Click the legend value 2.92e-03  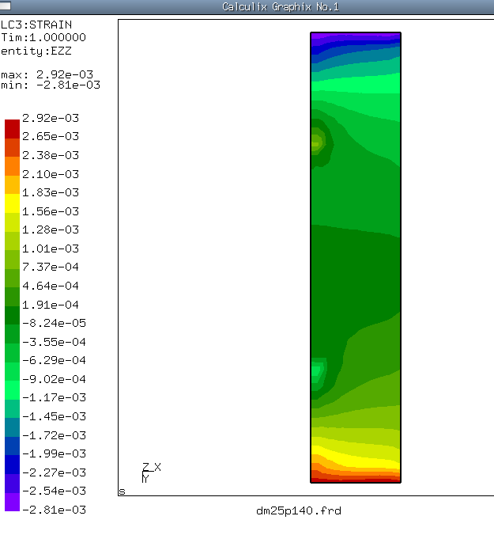[51, 118]
